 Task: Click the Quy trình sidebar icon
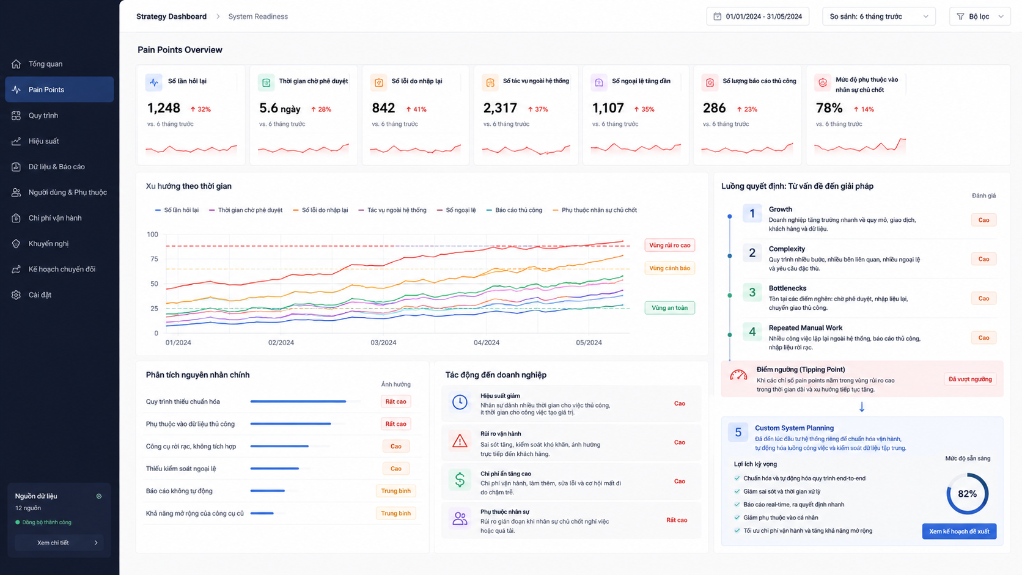[x=17, y=115]
